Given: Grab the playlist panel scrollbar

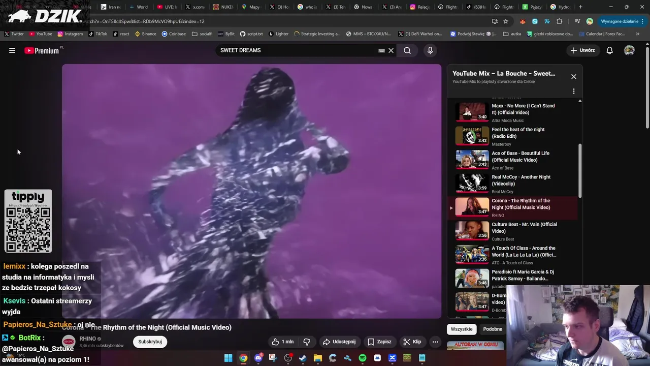Looking at the screenshot, I should pos(580,171).
